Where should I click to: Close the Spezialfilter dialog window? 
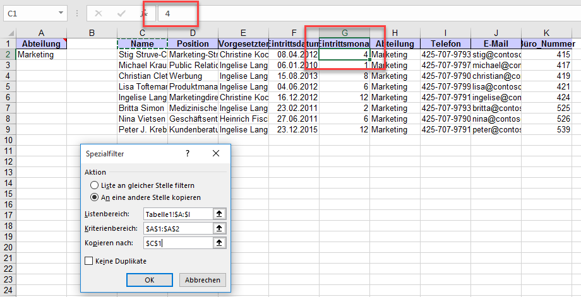pyautogui.click(x=216, y=153)
